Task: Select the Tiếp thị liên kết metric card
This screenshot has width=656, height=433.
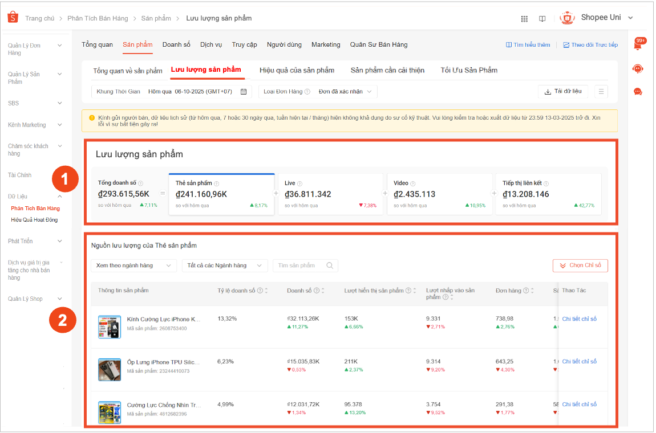Action: [x=548, y=194]
